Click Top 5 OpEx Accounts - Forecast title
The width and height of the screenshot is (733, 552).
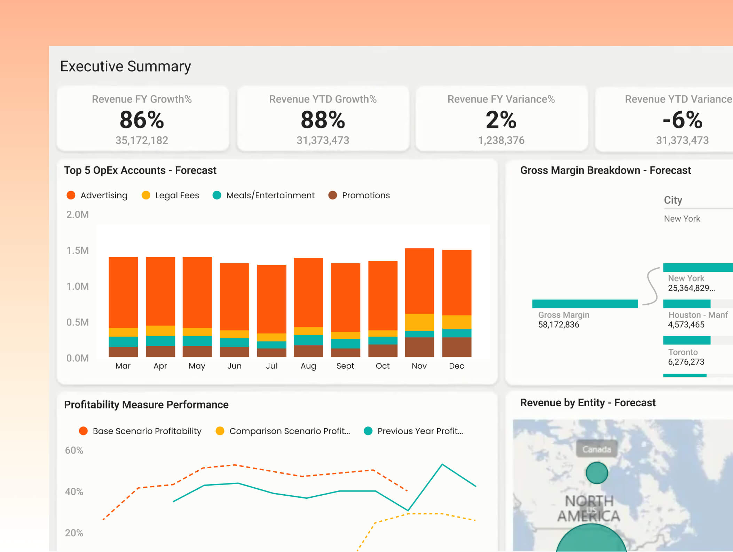point(140,170)
